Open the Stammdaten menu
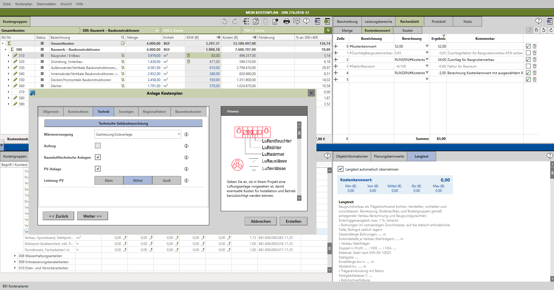Screen dimensions: 554x290 pos(46,4)
